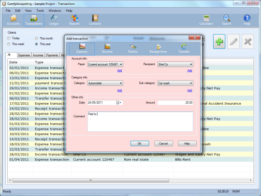
Task: Expand the Payer account dropdown
Action: [105, 64]
